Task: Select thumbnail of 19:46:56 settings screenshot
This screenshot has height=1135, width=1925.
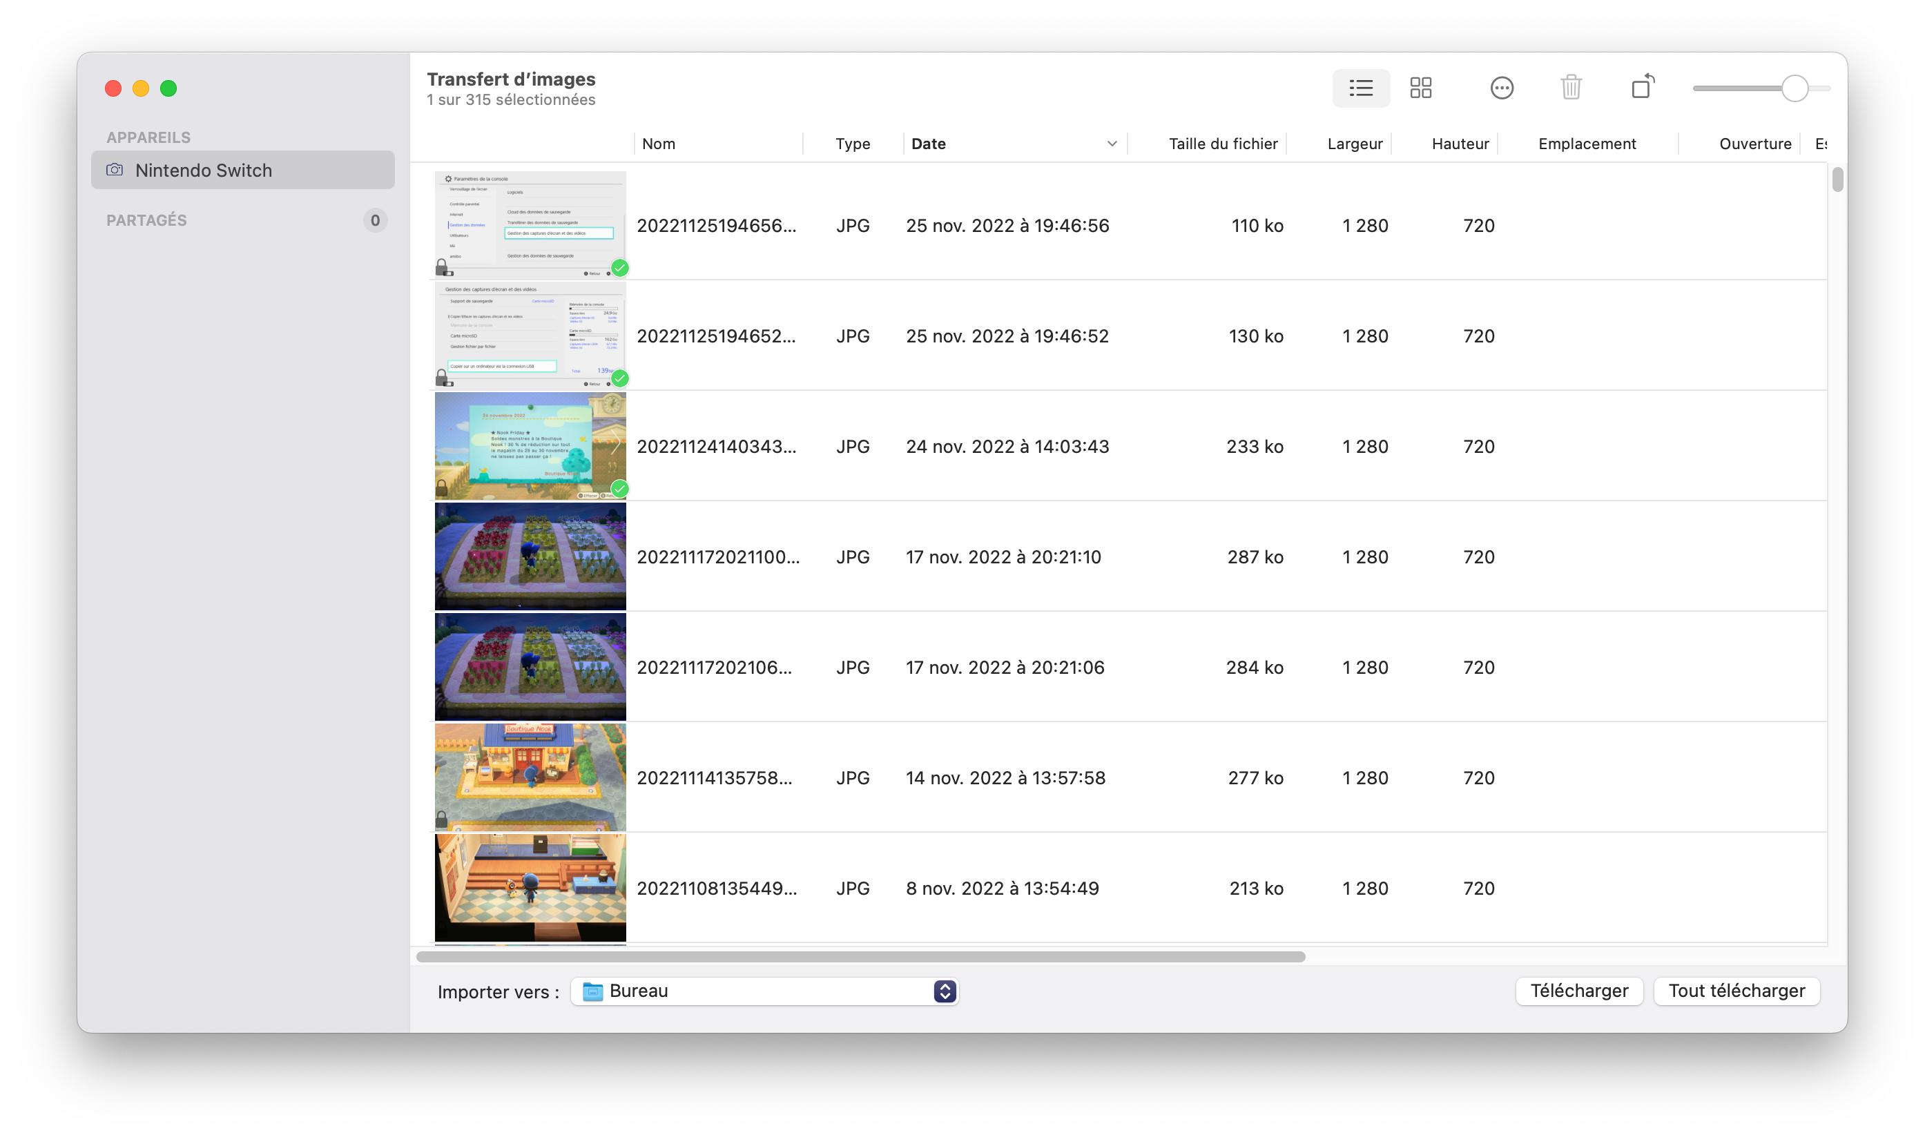Action: 530,225
